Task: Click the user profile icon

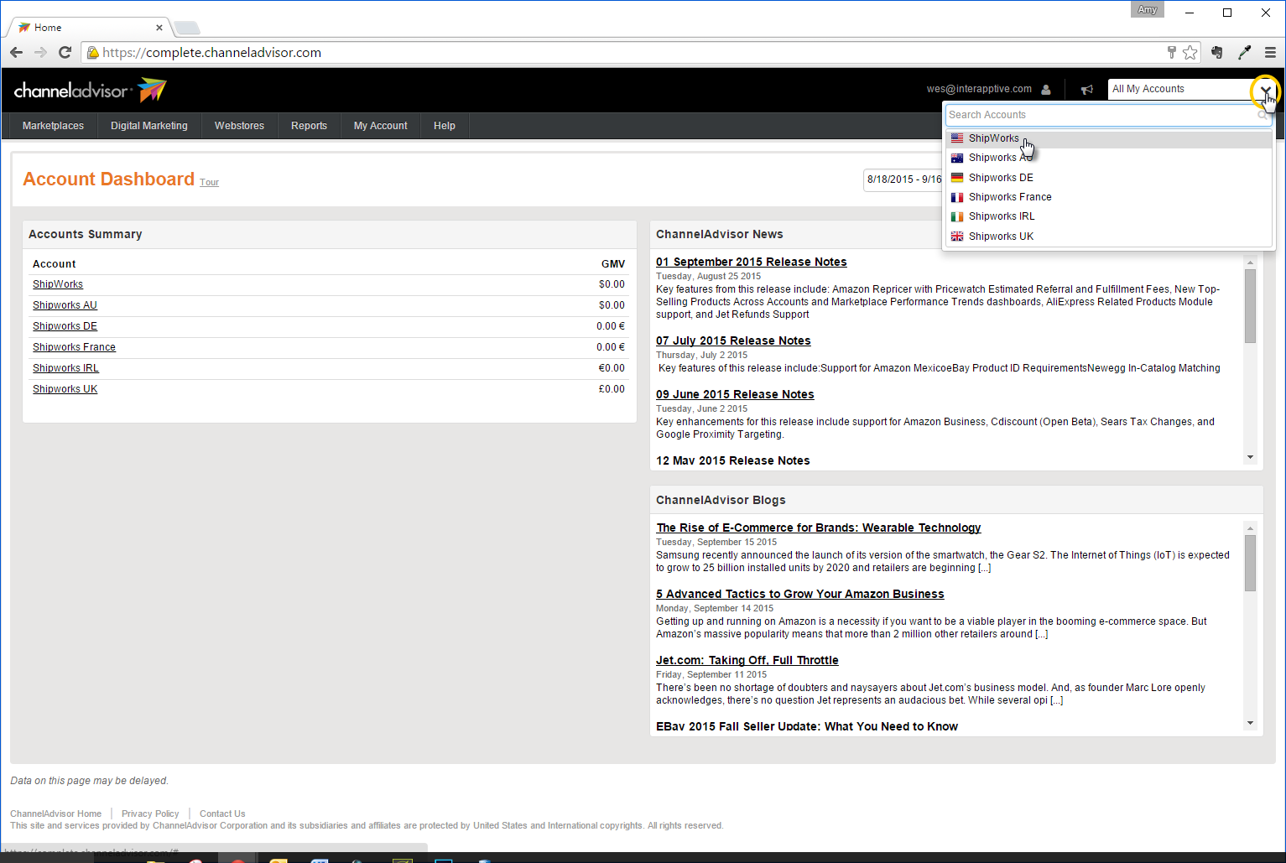Action: click(x=1046, y=90)
